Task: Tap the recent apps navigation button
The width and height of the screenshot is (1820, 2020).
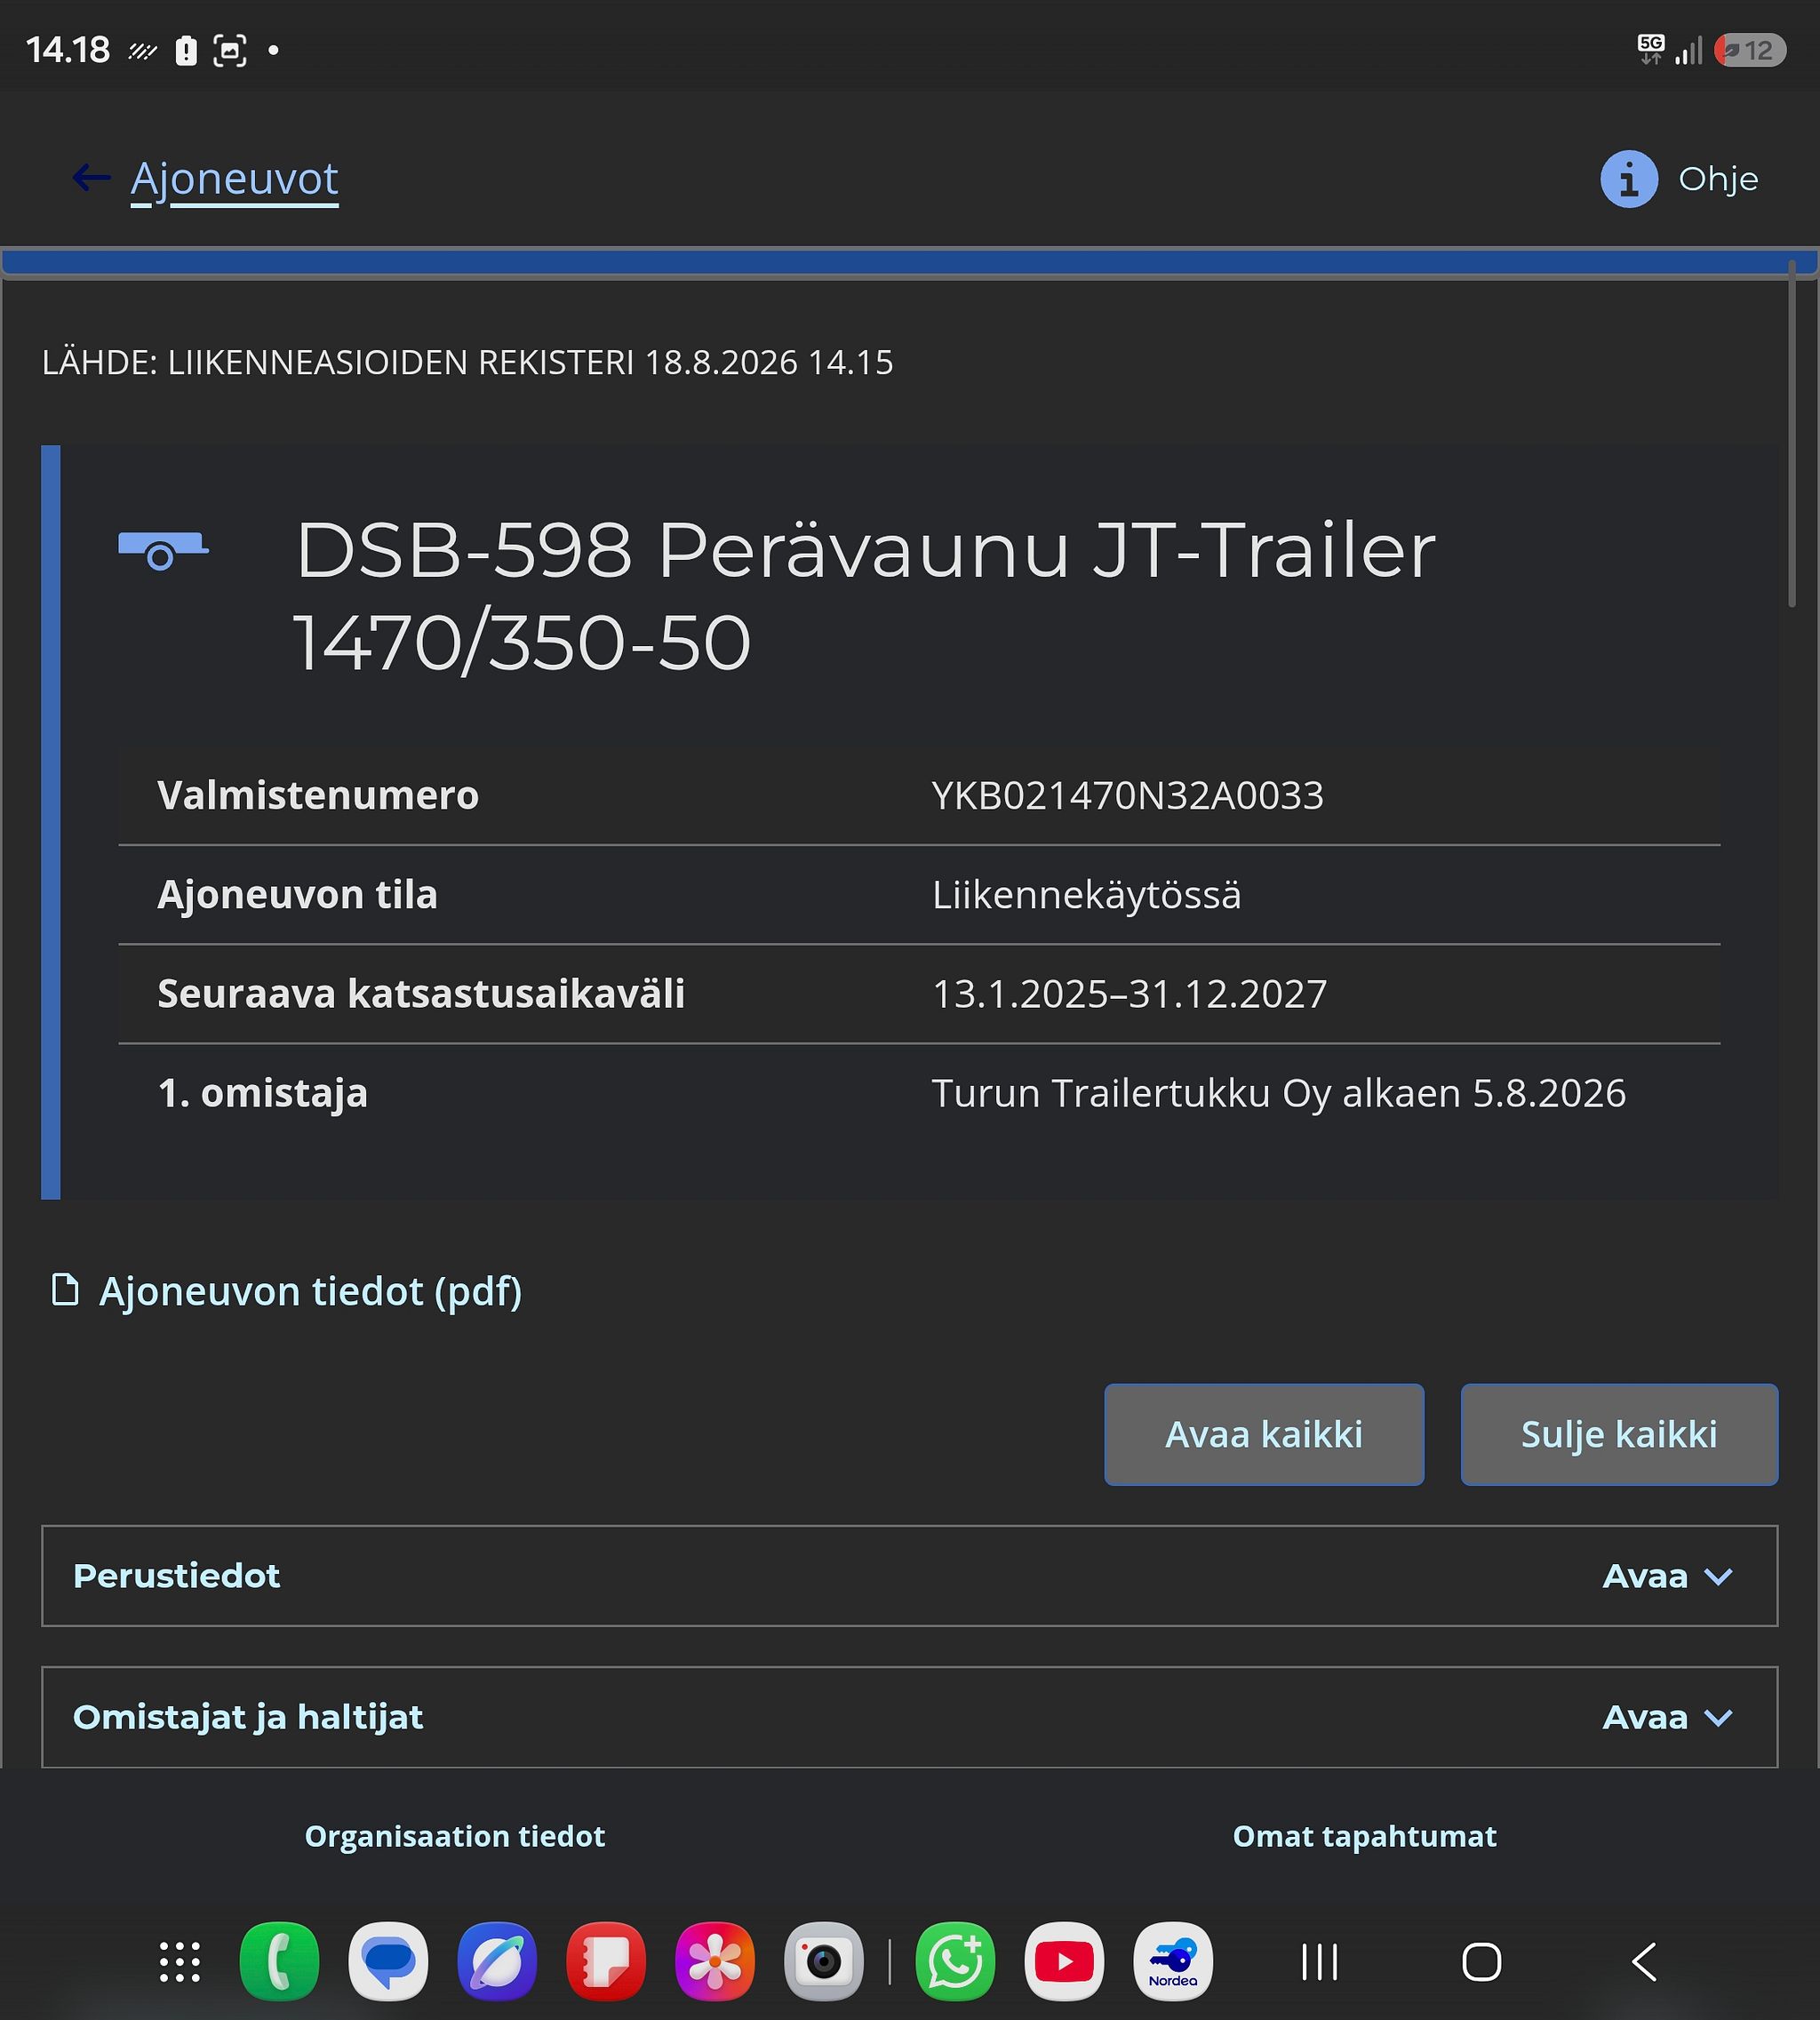Action: coord(1320,1962)
